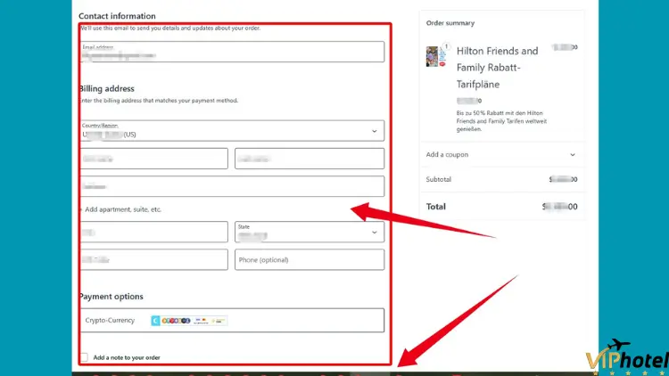Check Add a note to your order
669x376 pixels.
pos(84,357)
